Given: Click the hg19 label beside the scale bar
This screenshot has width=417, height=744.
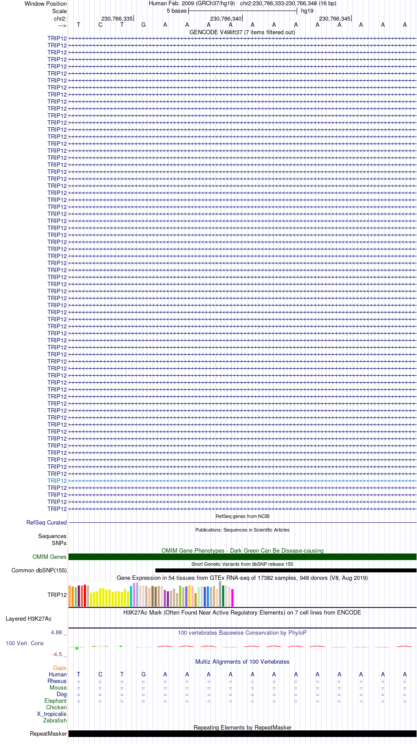Looking at the screenshot, I should coord(307,11).
